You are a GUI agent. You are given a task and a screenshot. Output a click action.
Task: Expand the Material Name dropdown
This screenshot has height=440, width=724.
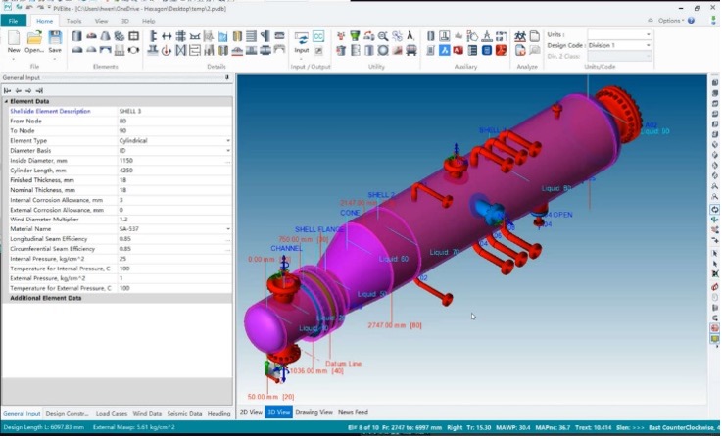click(228, 228)
